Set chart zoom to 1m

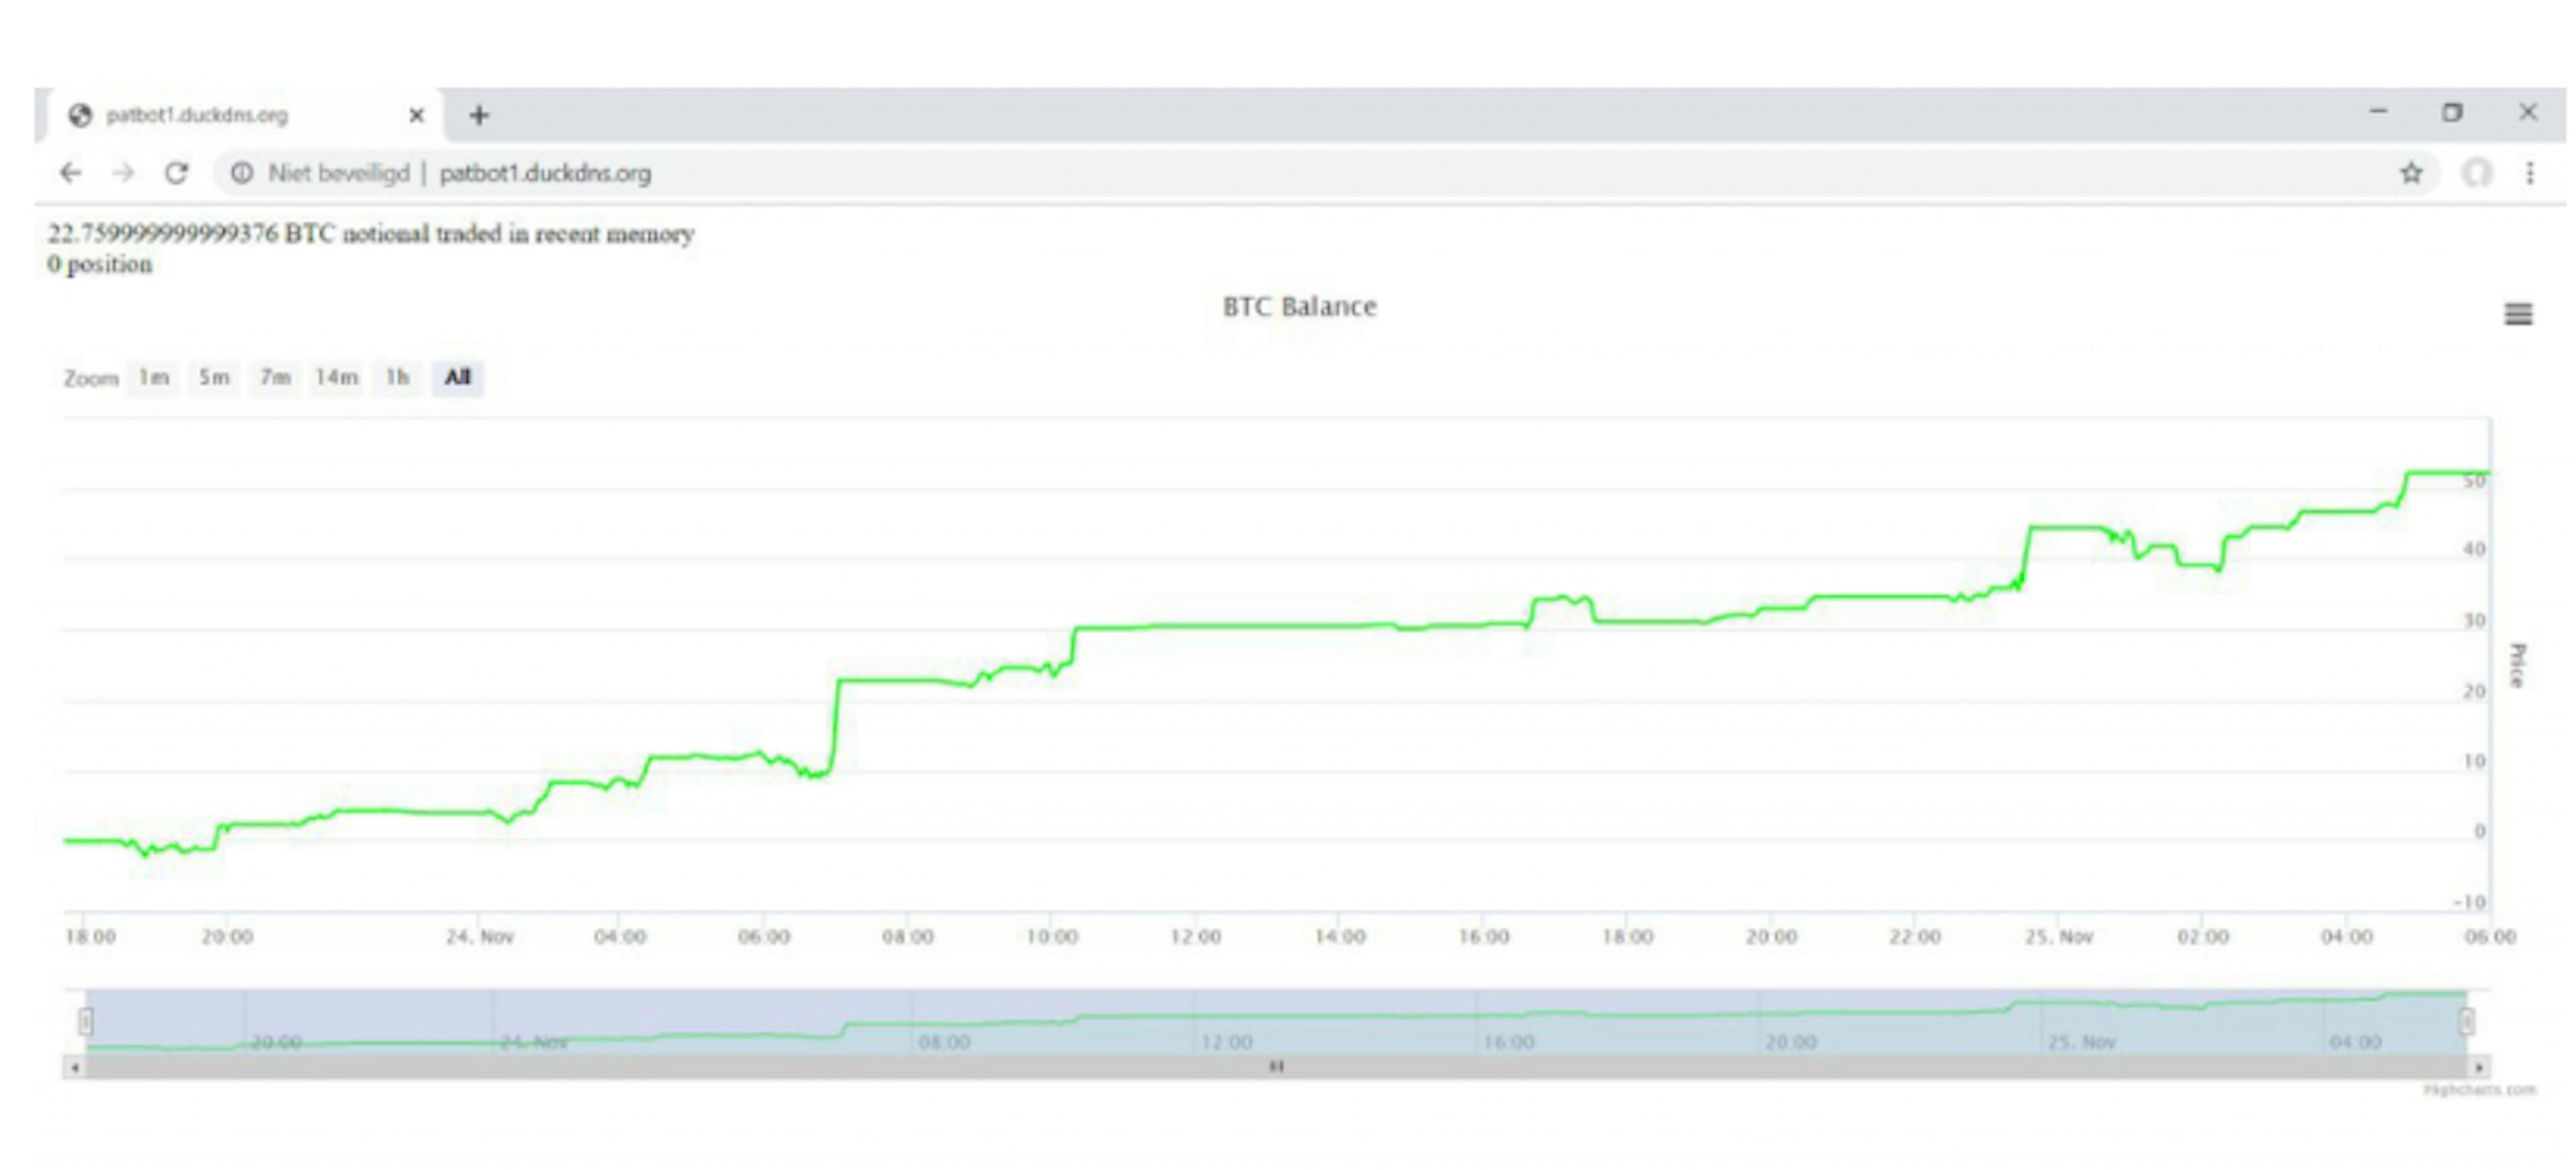[x=154, y=377]
